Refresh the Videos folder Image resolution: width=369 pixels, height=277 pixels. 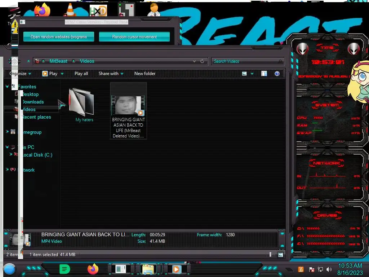click(x=202, y=61)
